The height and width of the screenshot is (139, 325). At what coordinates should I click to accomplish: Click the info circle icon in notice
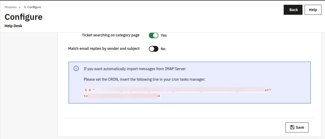(76, 69)
